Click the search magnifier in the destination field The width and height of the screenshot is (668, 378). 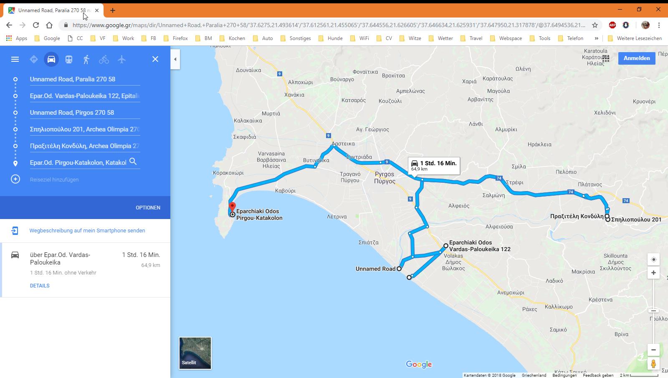tap(133, 161)
